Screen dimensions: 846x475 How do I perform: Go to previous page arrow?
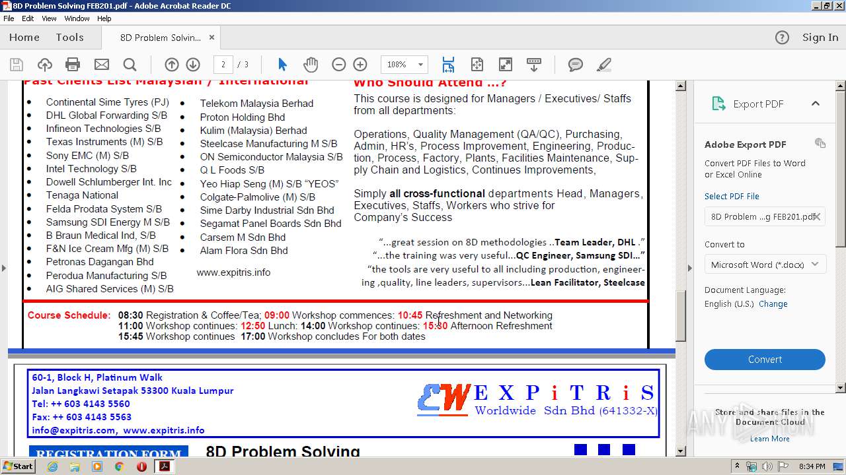tap(172, 65)
